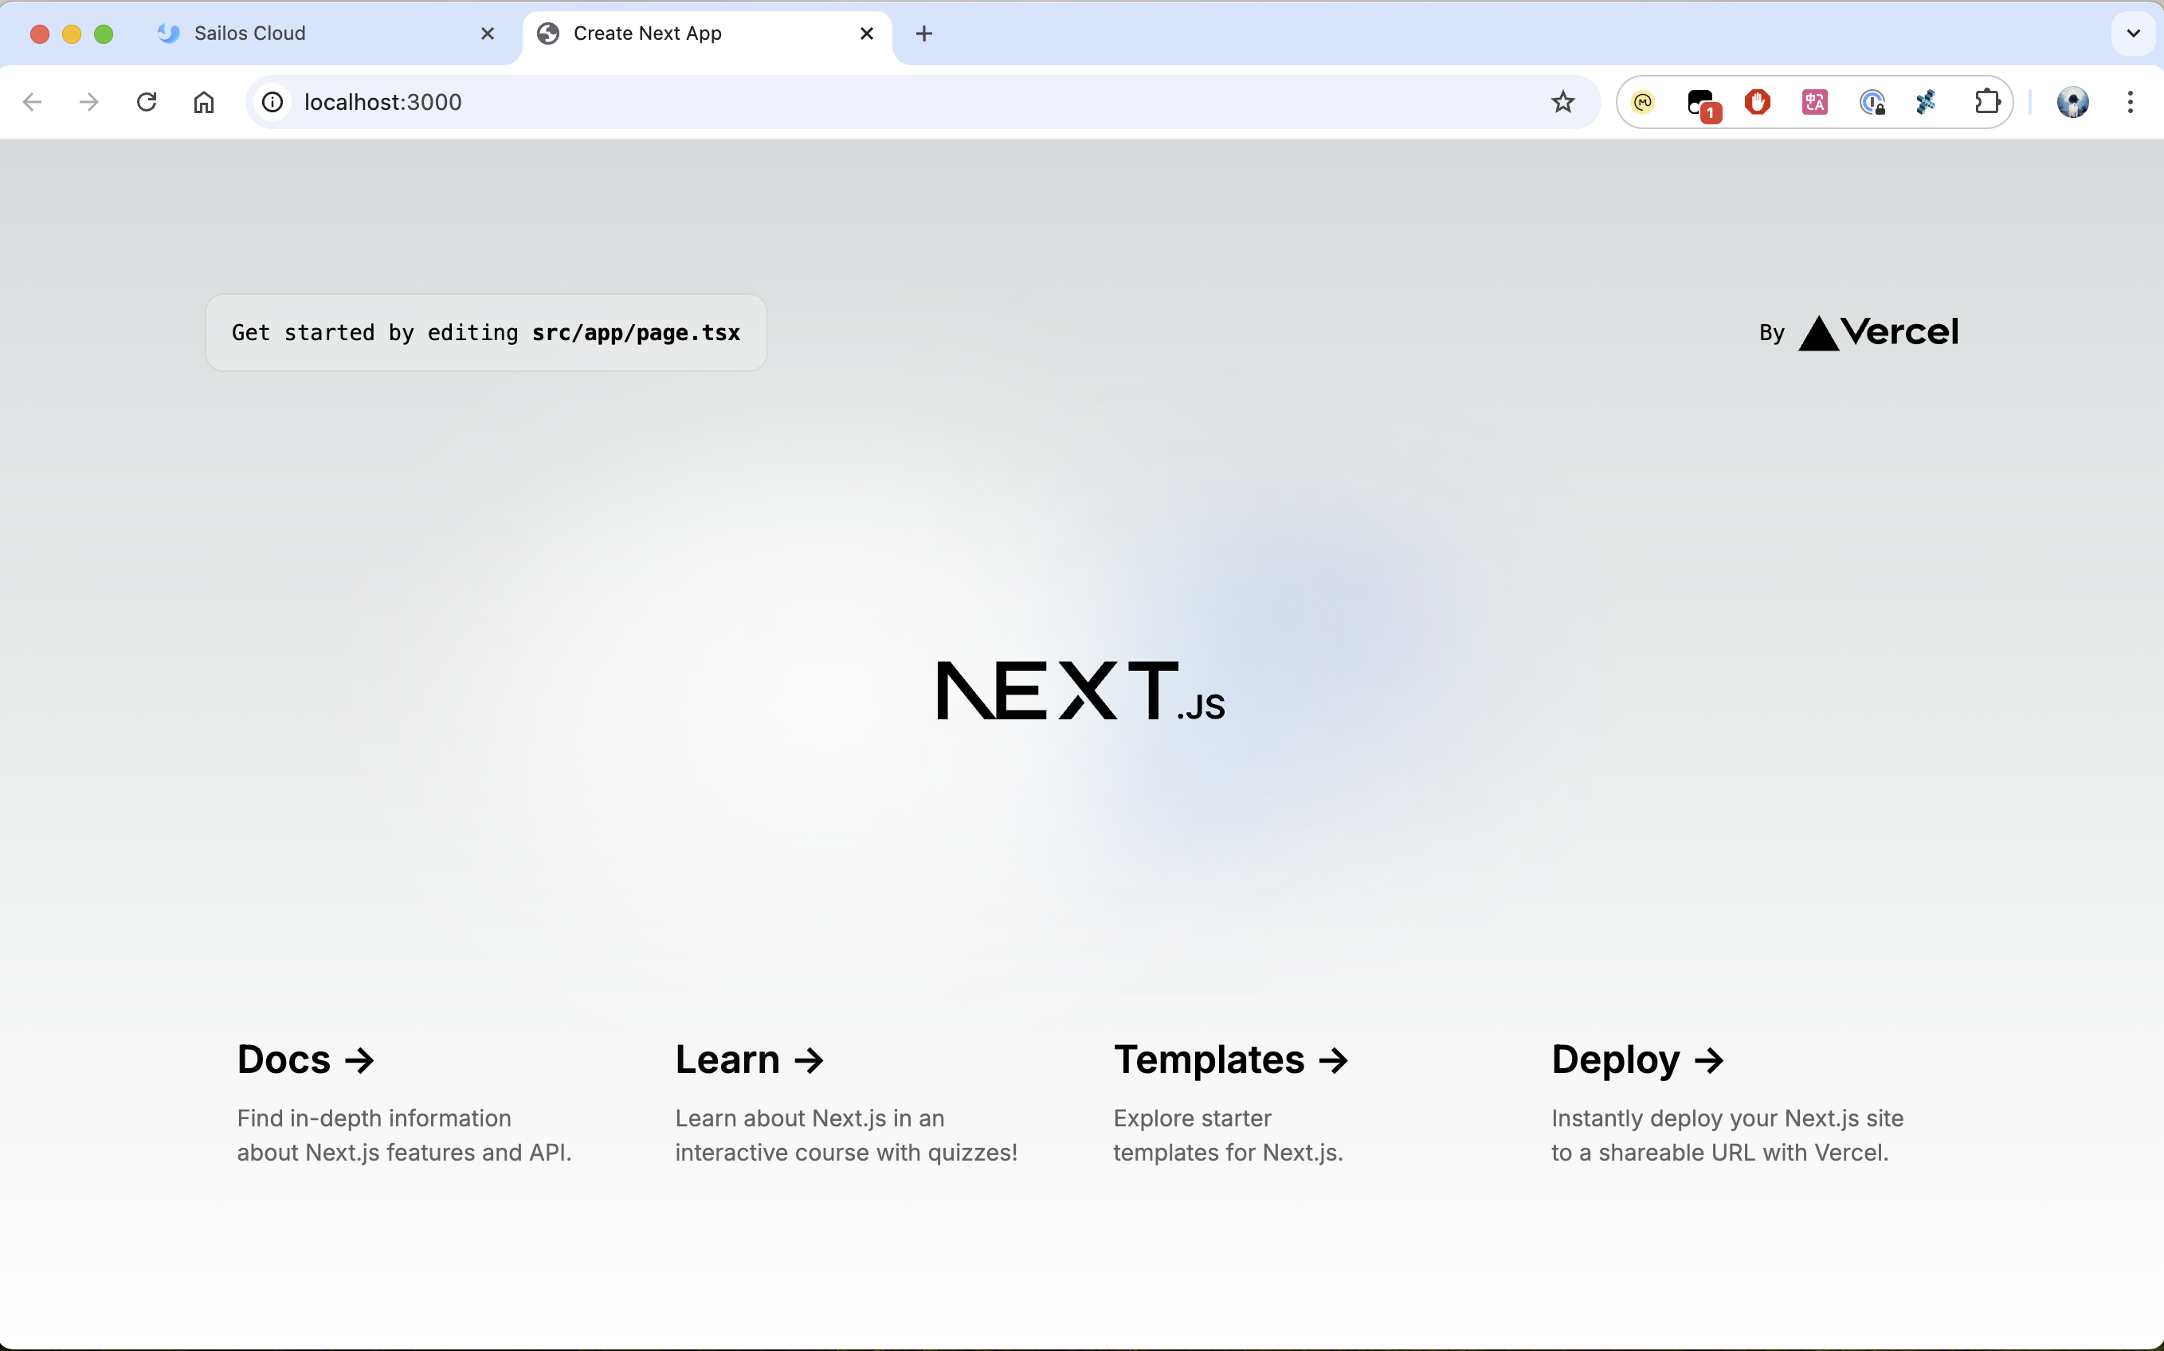Close the Sailos Cloud tab
The width and height of the screenshot is (2164, 1351).
(x=487, y=34)
